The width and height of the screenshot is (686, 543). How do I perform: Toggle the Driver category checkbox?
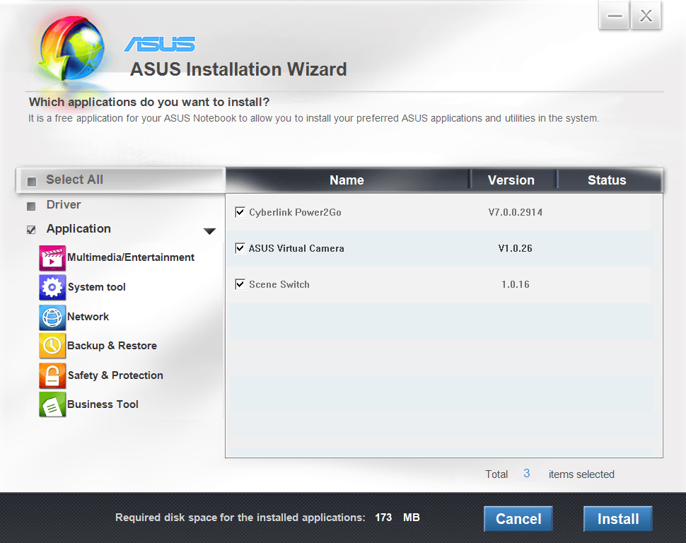tap(31, 206)
